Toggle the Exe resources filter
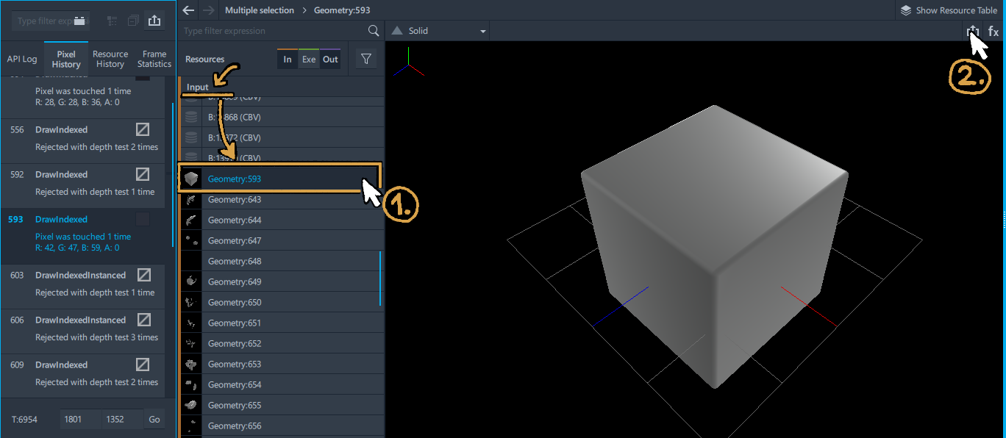 [309, 60]
